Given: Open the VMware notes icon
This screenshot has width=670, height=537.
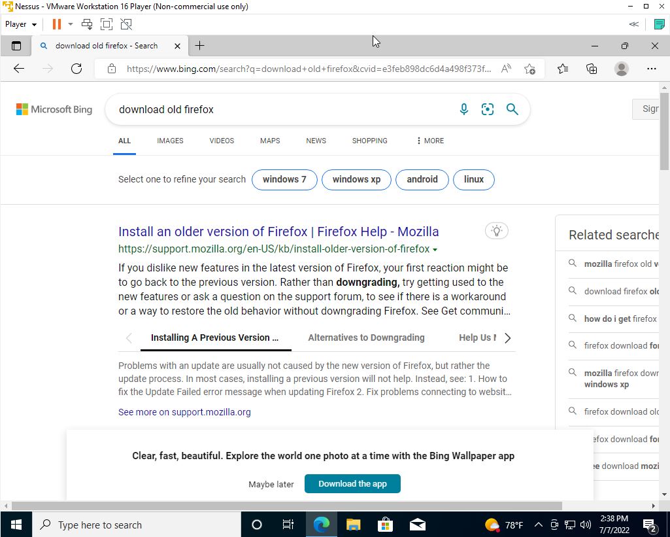Looking at the screenshot, I should tap(660, 24).
